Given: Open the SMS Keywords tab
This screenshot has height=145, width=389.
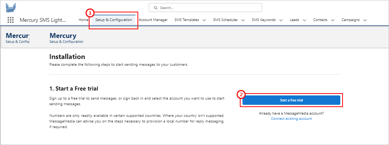Looking at the screenshot, I should click(264, 20).
